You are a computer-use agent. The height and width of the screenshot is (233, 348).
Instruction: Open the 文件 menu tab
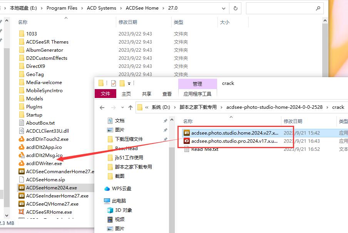click(105, 94)
